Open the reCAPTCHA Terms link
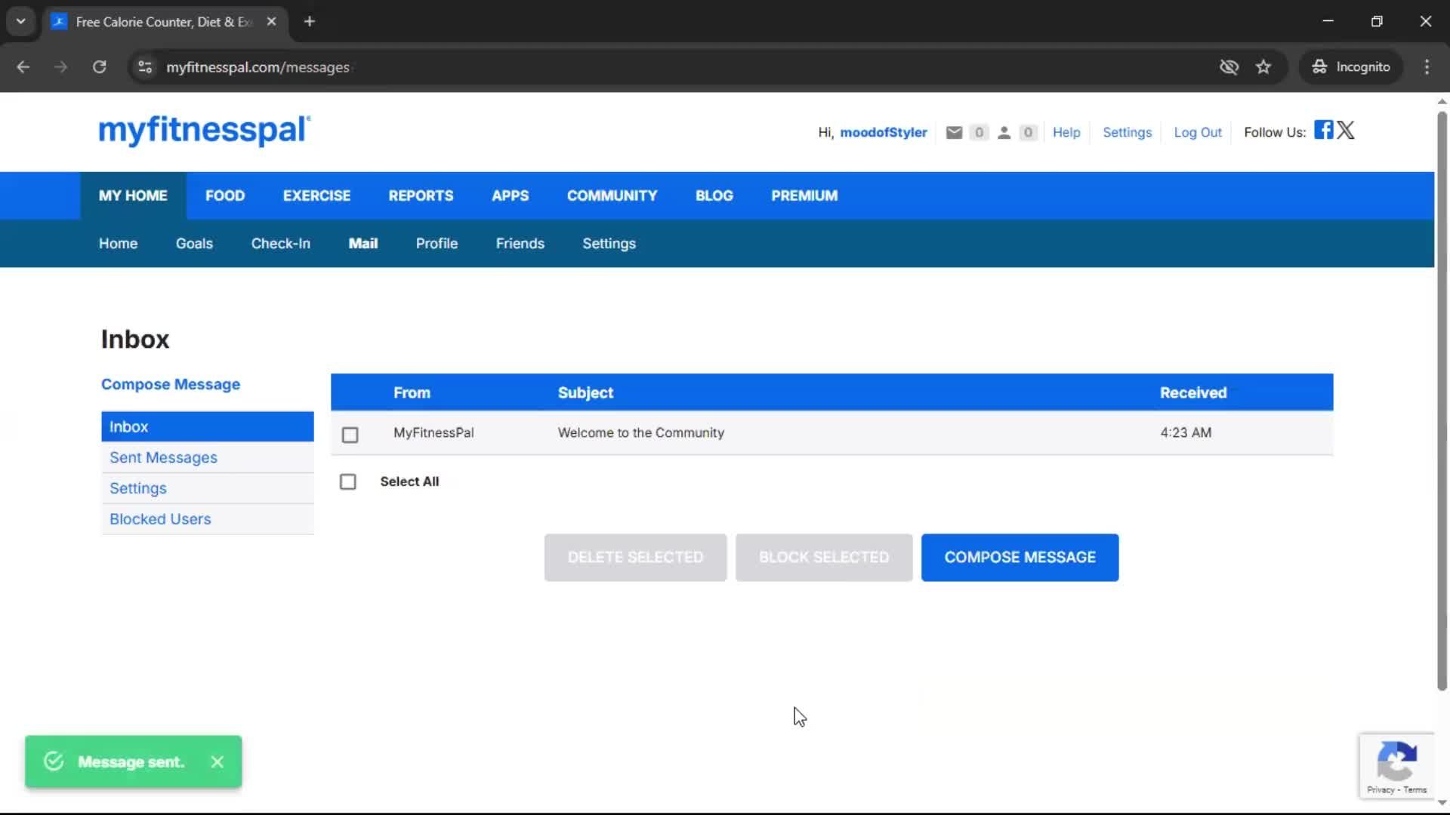 (1415, 790)
